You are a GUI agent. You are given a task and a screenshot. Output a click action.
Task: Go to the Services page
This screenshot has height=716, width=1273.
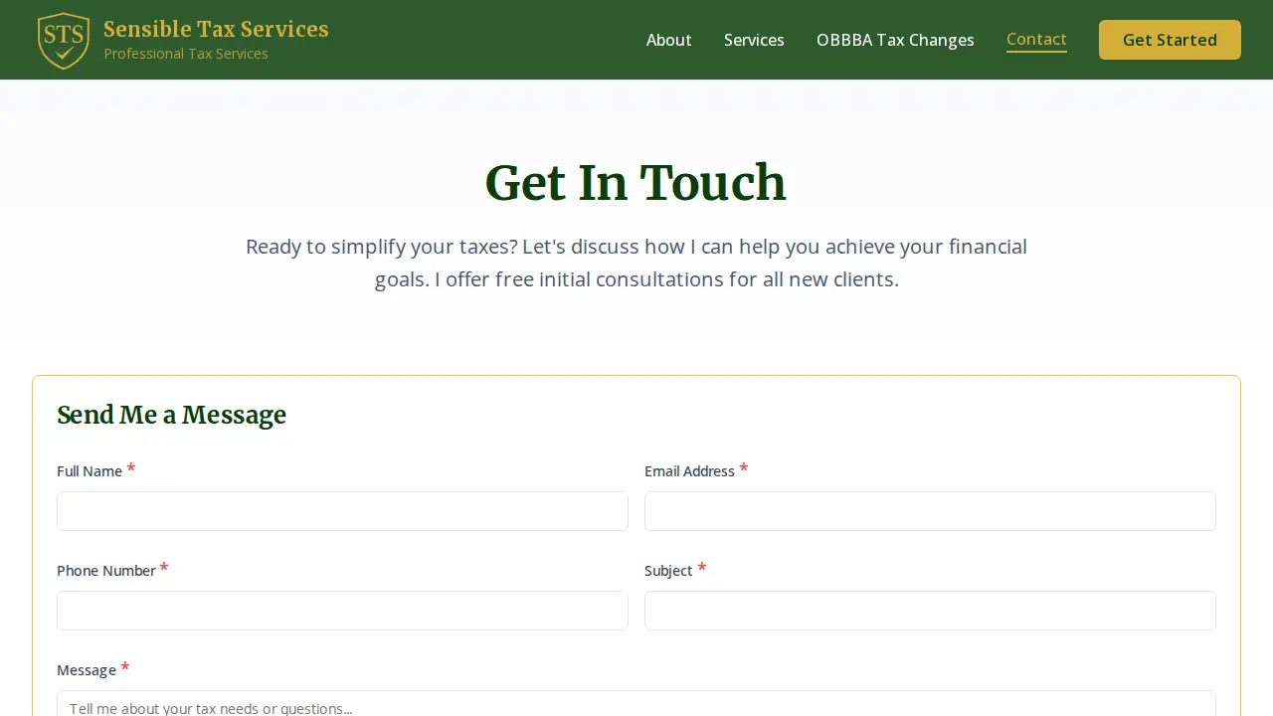(x=754, y=40)
